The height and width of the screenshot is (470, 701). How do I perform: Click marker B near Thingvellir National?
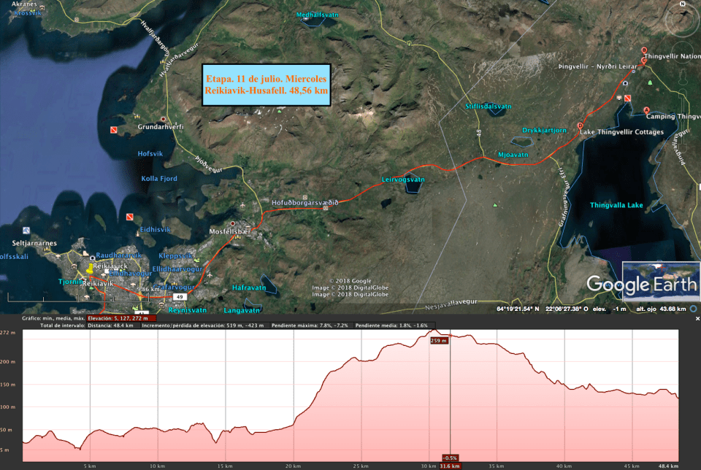pyautogui.click(x=643, y=51)
